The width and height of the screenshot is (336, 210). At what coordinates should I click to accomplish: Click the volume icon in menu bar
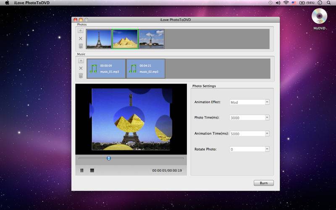tap(278, 3)
